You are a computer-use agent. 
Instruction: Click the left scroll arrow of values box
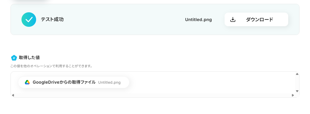(13, 95)
